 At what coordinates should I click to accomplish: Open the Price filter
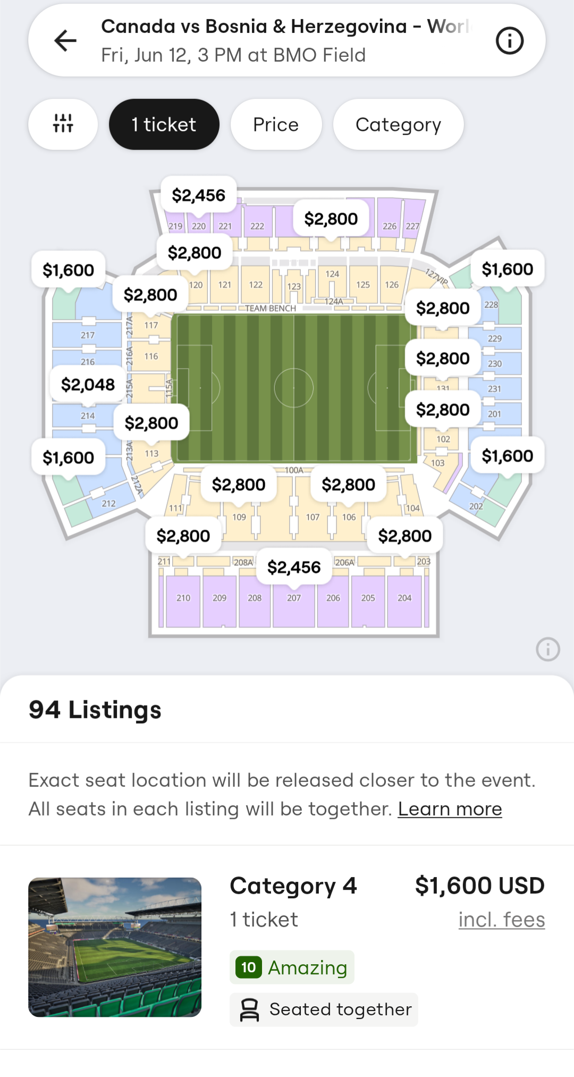pyautogui.click(x=276, y=124)
